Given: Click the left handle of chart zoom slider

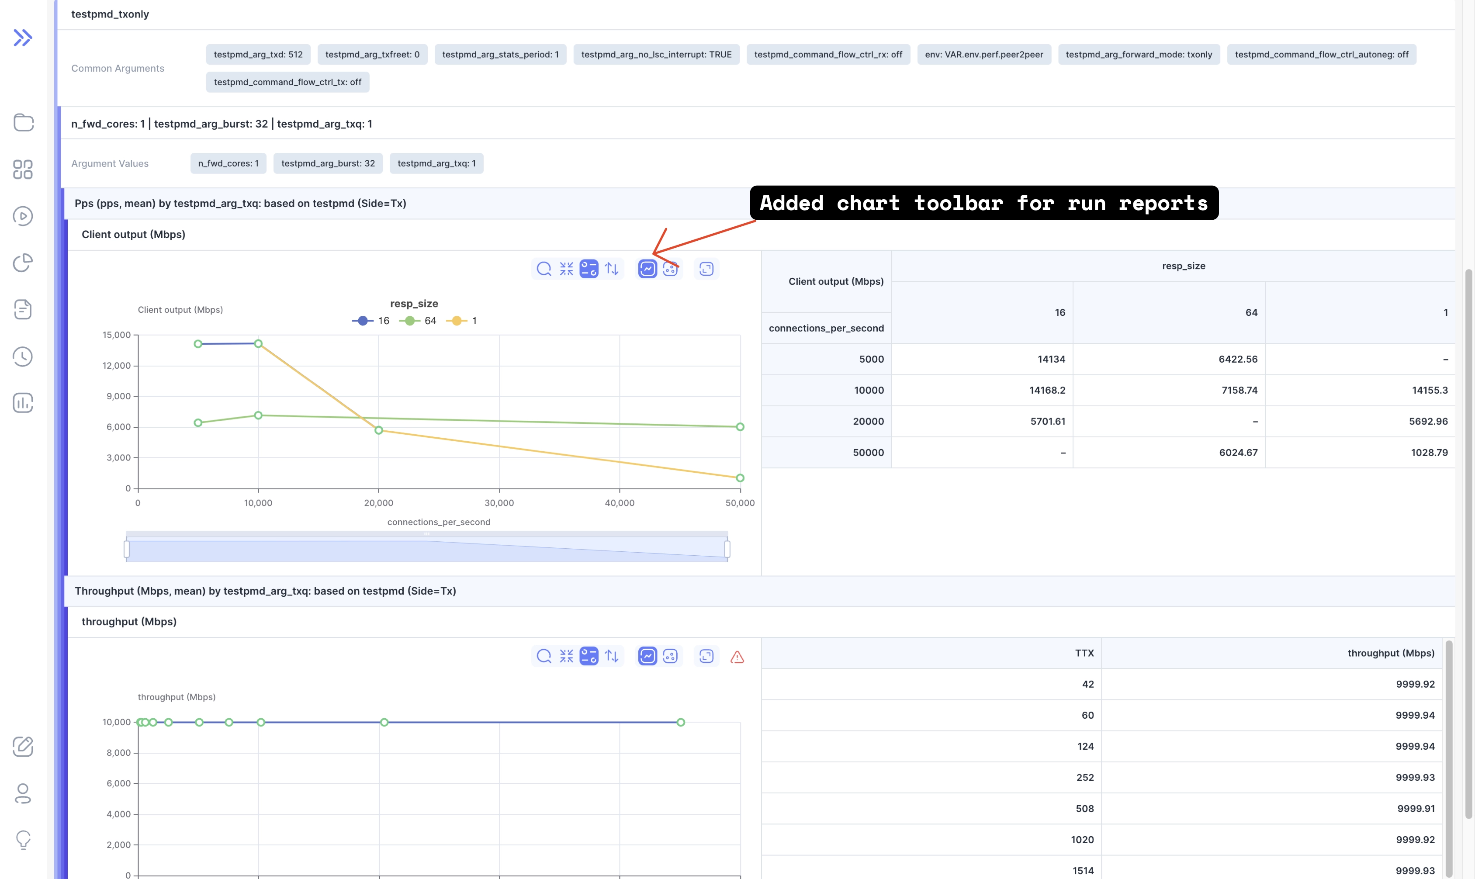Looking at the screenshot, I should [126, 549].
